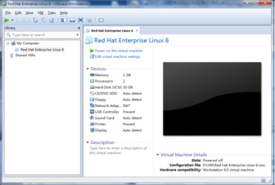Click the Send Ctrl+Alt+Del toolbar icon
The image size is (275, 185).
[23, 20]
